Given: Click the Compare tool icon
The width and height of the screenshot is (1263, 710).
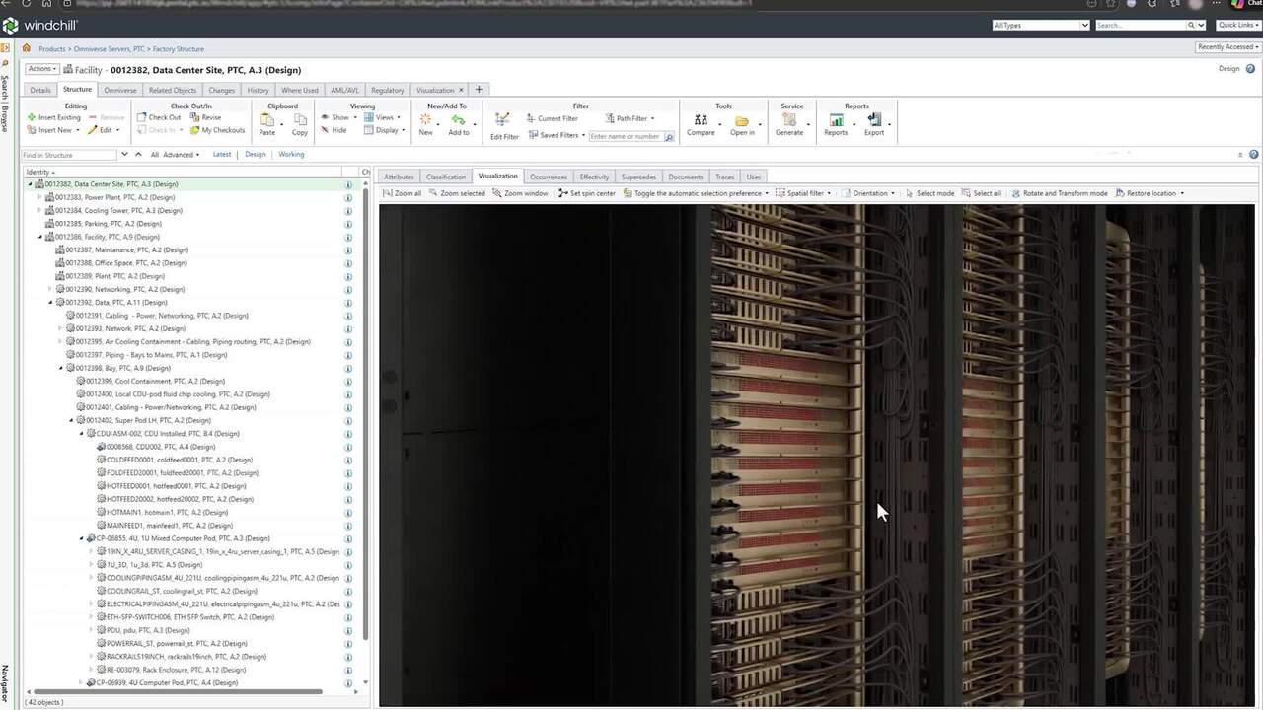Looking at the screenshot, I should (x=701, y=120).
